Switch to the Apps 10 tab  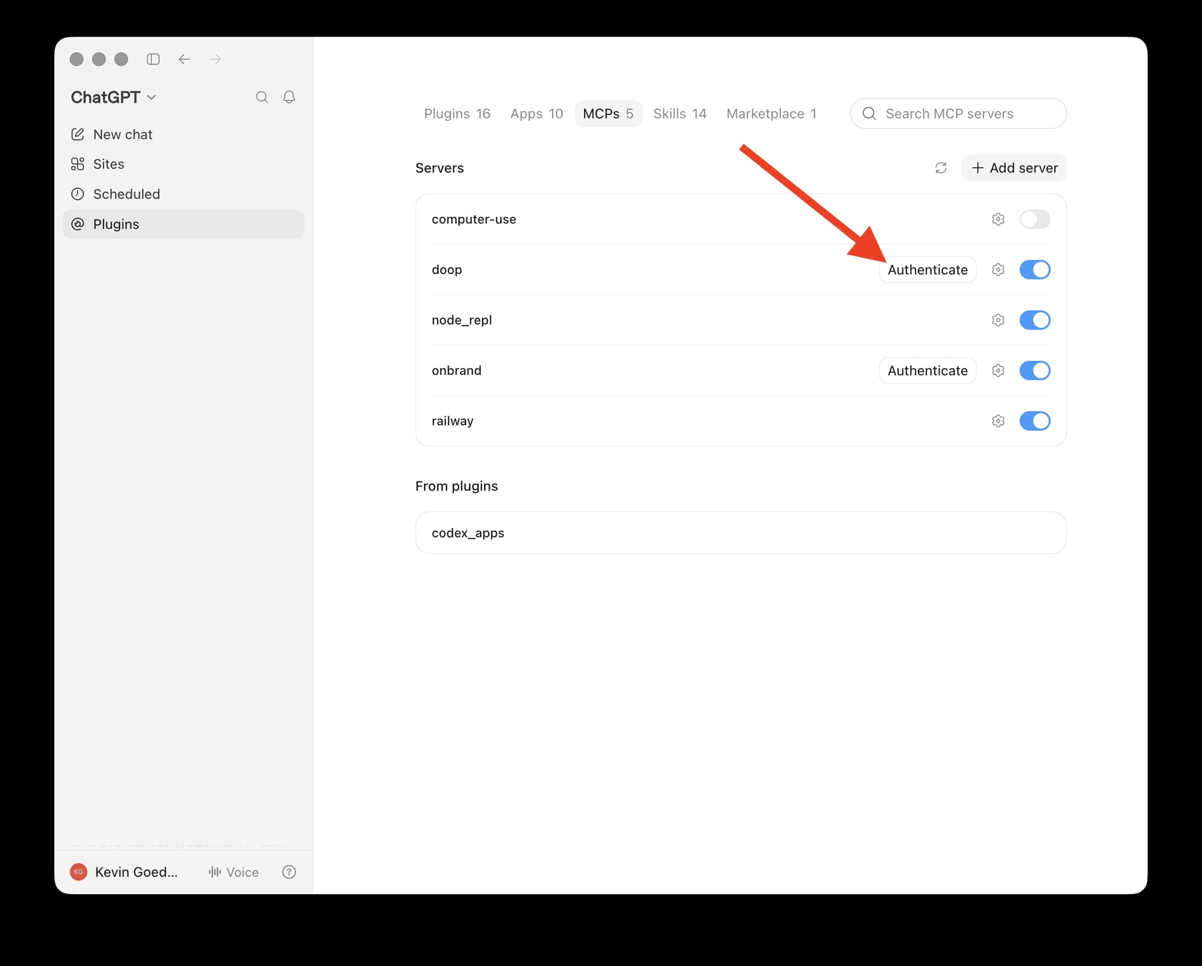point(536,113)
